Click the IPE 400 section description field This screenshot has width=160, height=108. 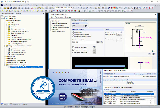84,42
